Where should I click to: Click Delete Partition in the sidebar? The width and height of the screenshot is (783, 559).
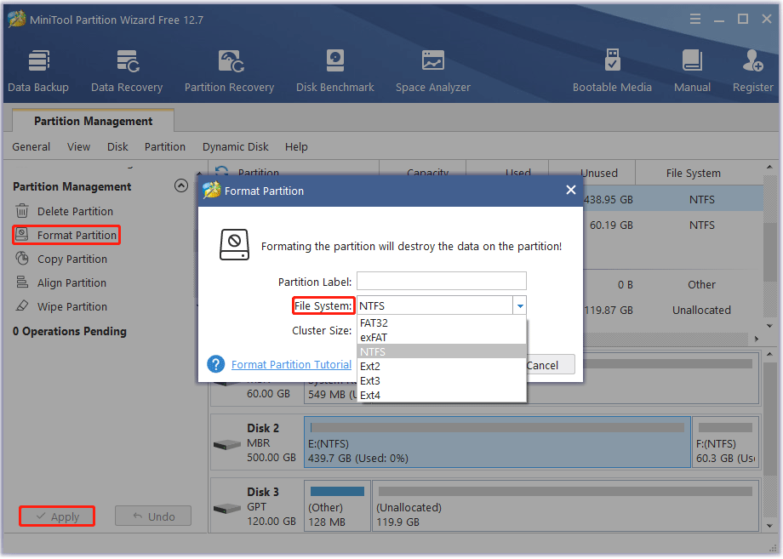[x=75, y=211]
